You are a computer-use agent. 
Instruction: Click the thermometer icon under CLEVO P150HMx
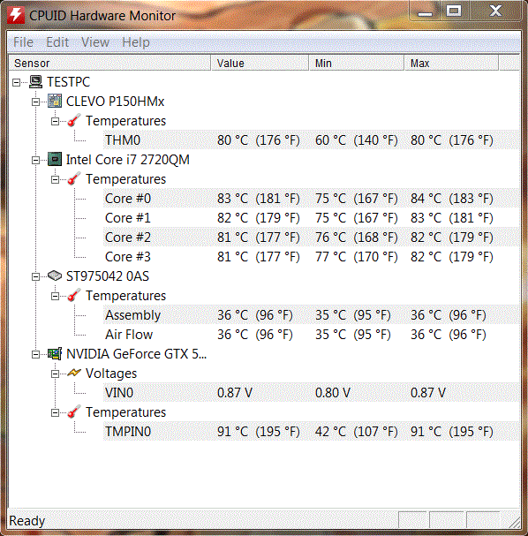[74, 120]
